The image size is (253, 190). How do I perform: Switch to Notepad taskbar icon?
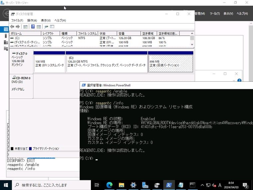(180, 185)
